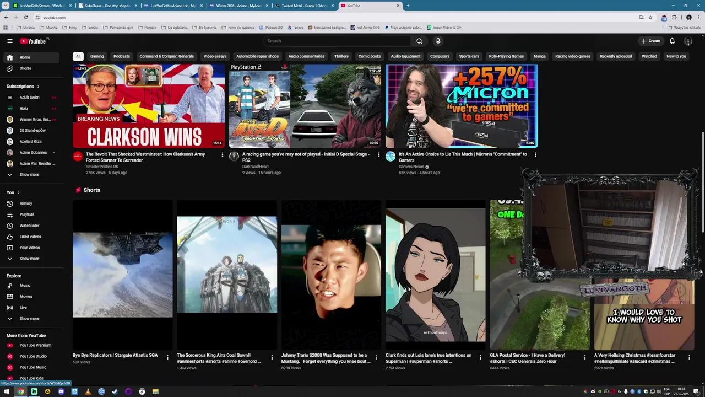The width and height of the screenshot is (705, 397).
Task: Select the Gaming filter chip
Action: click(97, 56)
